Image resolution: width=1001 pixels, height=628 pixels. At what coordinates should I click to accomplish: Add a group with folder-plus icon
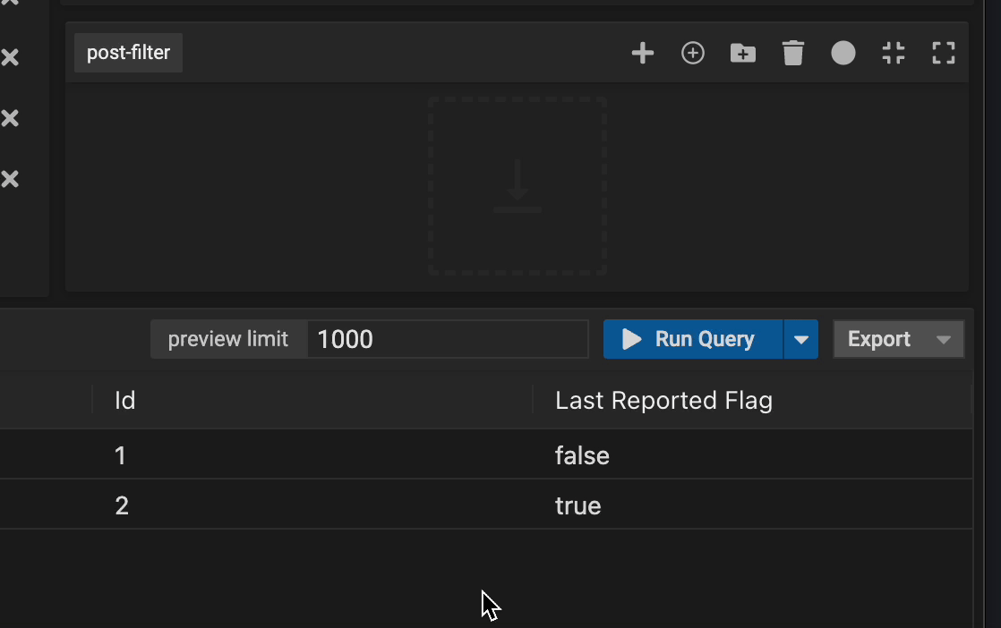tap(742, 53)
